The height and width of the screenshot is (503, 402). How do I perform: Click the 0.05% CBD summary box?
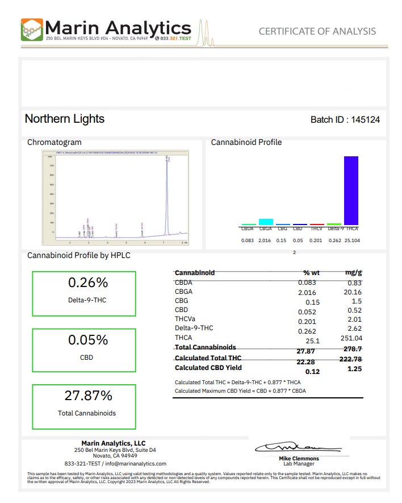pos(84,350)
